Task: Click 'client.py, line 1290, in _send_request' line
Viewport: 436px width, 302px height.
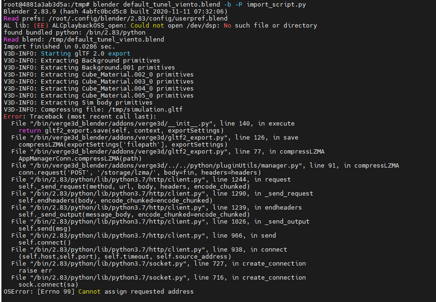Action: click(162, 193)
